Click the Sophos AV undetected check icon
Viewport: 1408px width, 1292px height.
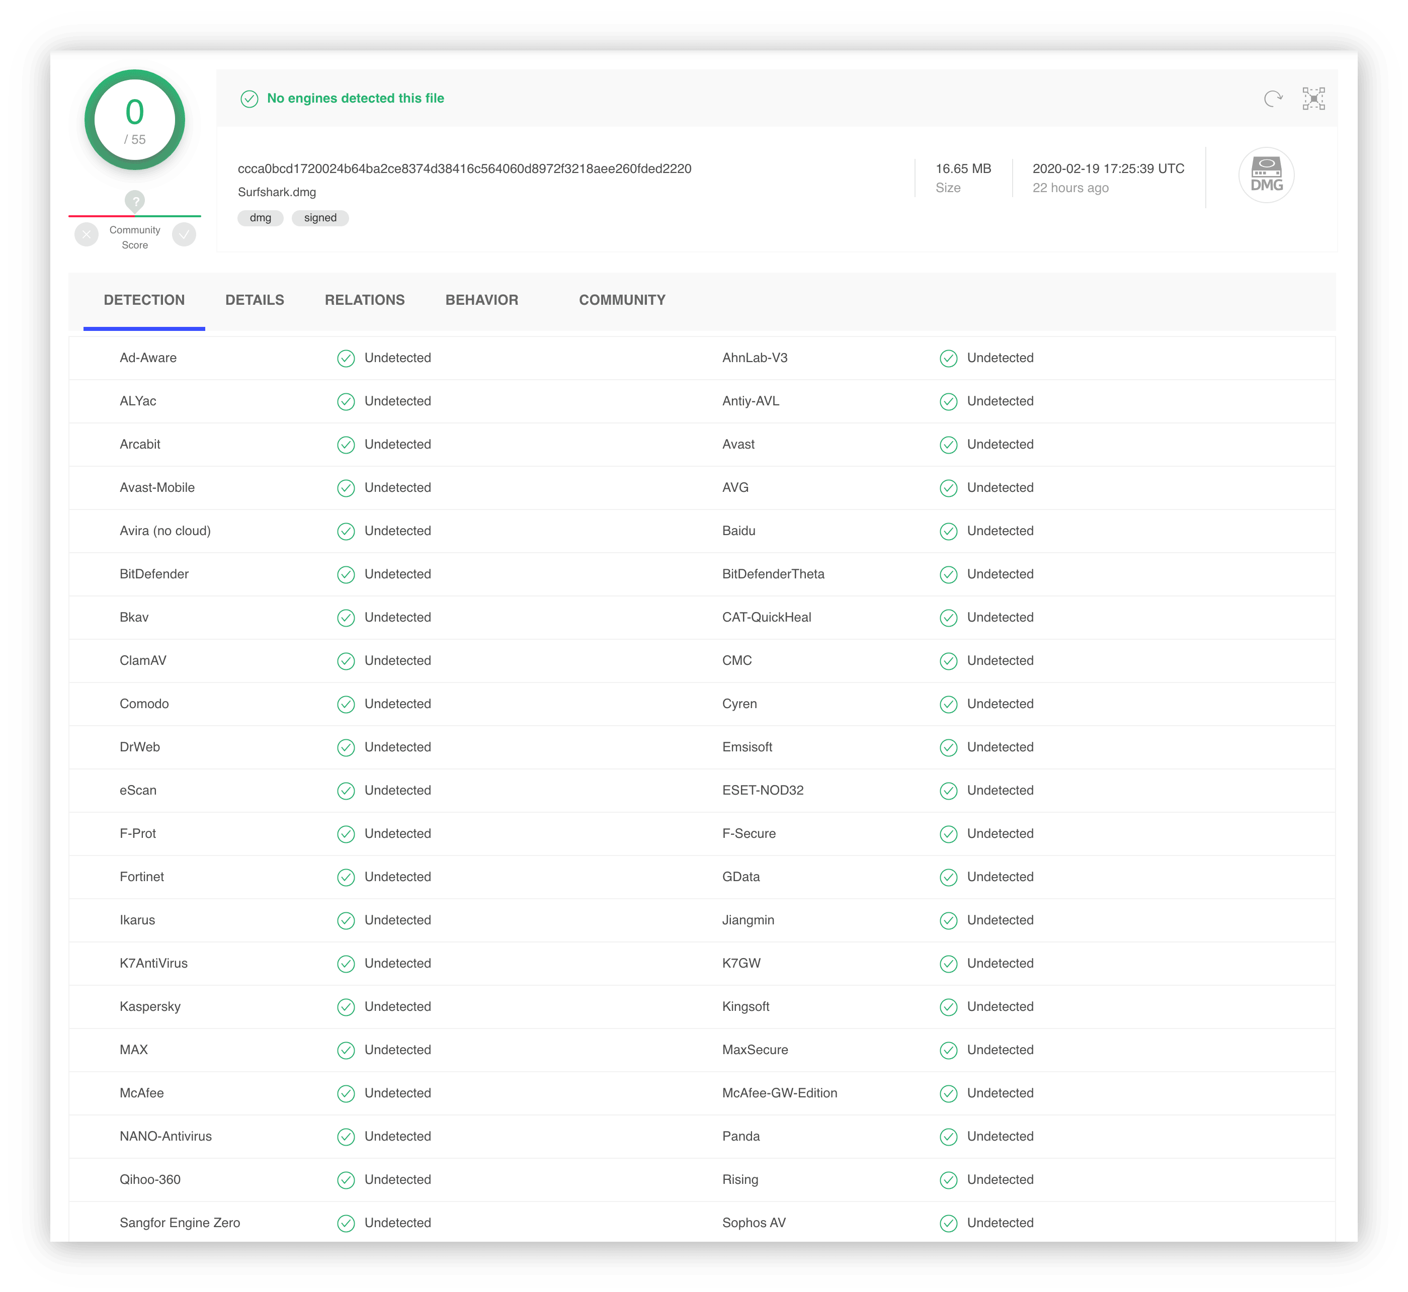point(948,1224)
